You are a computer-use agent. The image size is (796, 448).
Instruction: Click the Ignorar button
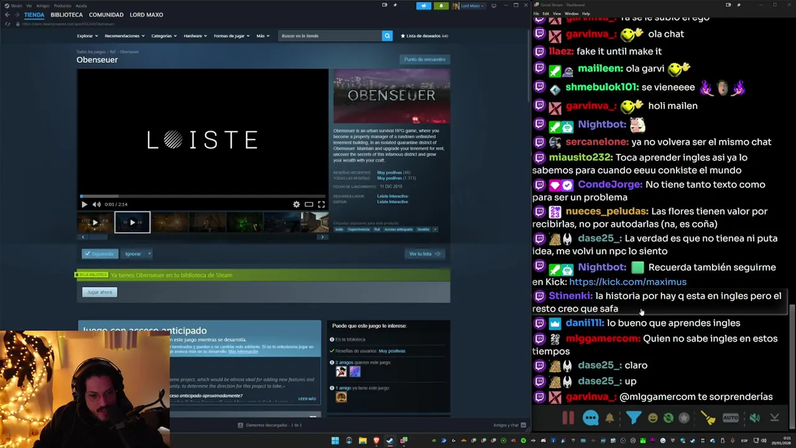click(133, 254)
